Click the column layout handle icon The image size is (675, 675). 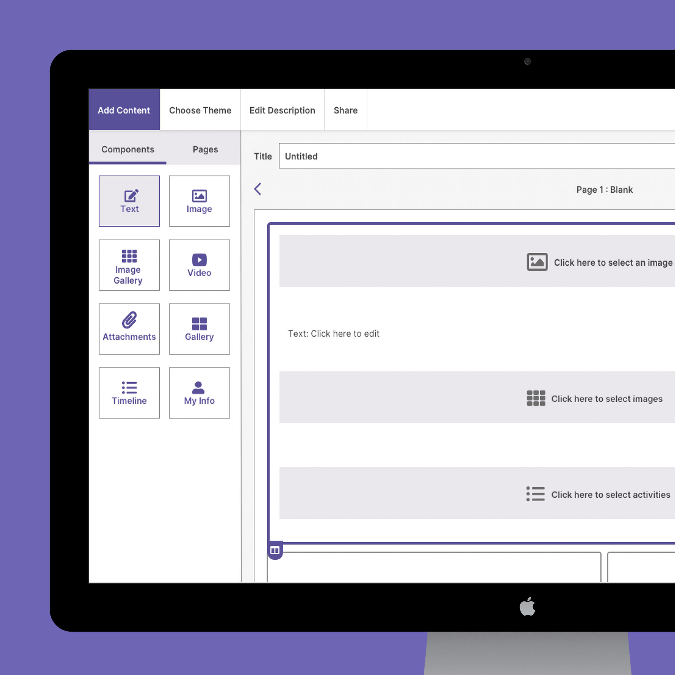[275, 550]
